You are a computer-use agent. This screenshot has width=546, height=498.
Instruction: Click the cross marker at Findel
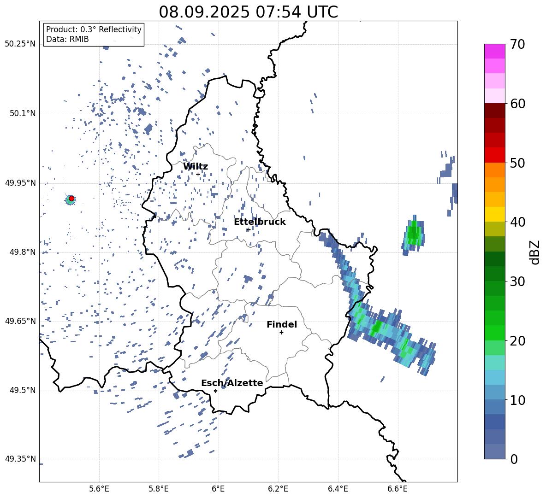281,333
